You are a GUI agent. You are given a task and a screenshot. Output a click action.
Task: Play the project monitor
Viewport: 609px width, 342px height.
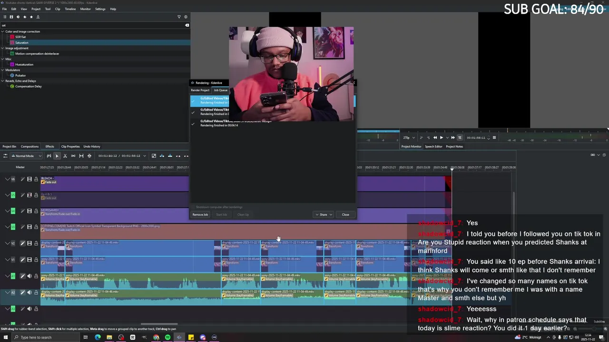click(441, 138)
